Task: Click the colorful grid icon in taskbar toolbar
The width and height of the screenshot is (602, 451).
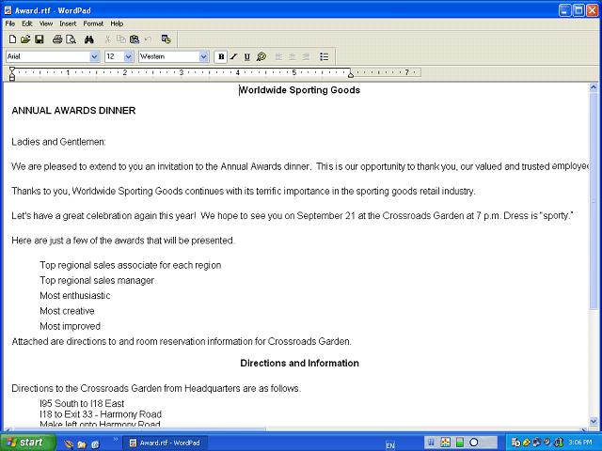Action: coord(445,443)
